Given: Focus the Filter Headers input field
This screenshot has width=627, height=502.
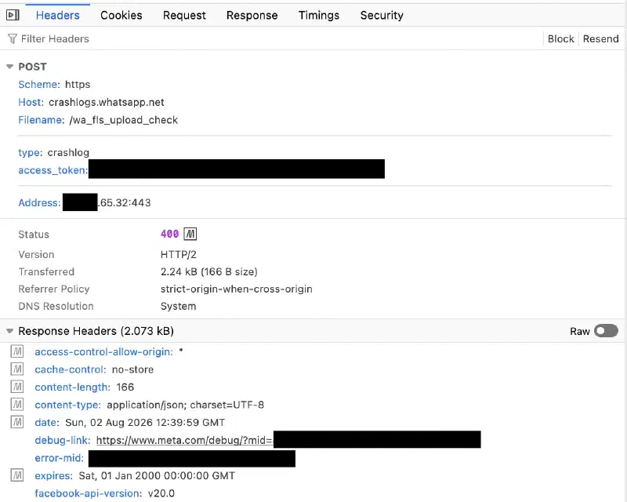Looking at the screenshot, I should (272, 39).
